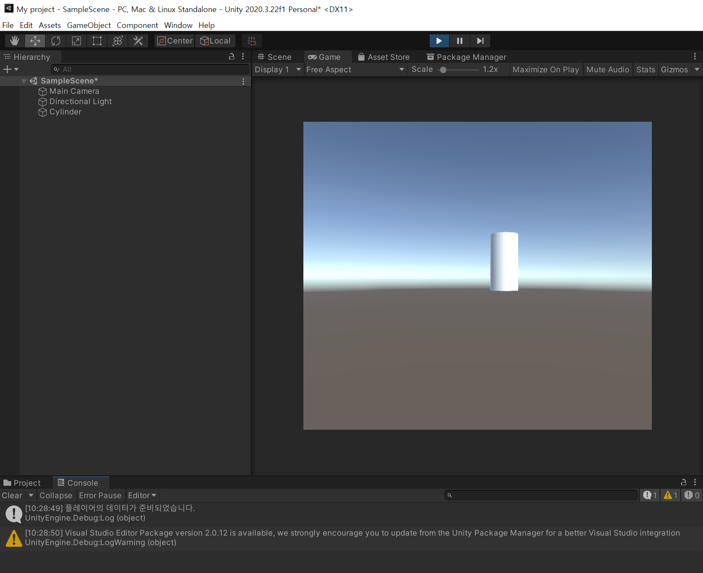Open the Asset Store tab
This screenshot has height=573, width=703.
coord(384,57)
